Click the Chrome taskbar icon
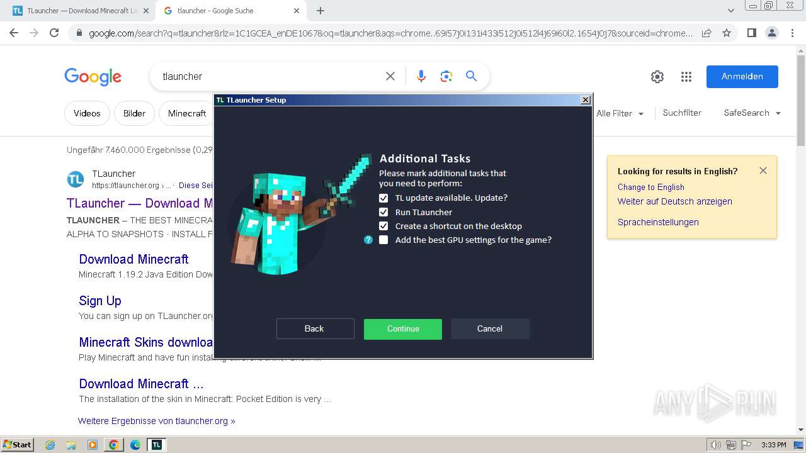806x453 pixels. [114, 445]
